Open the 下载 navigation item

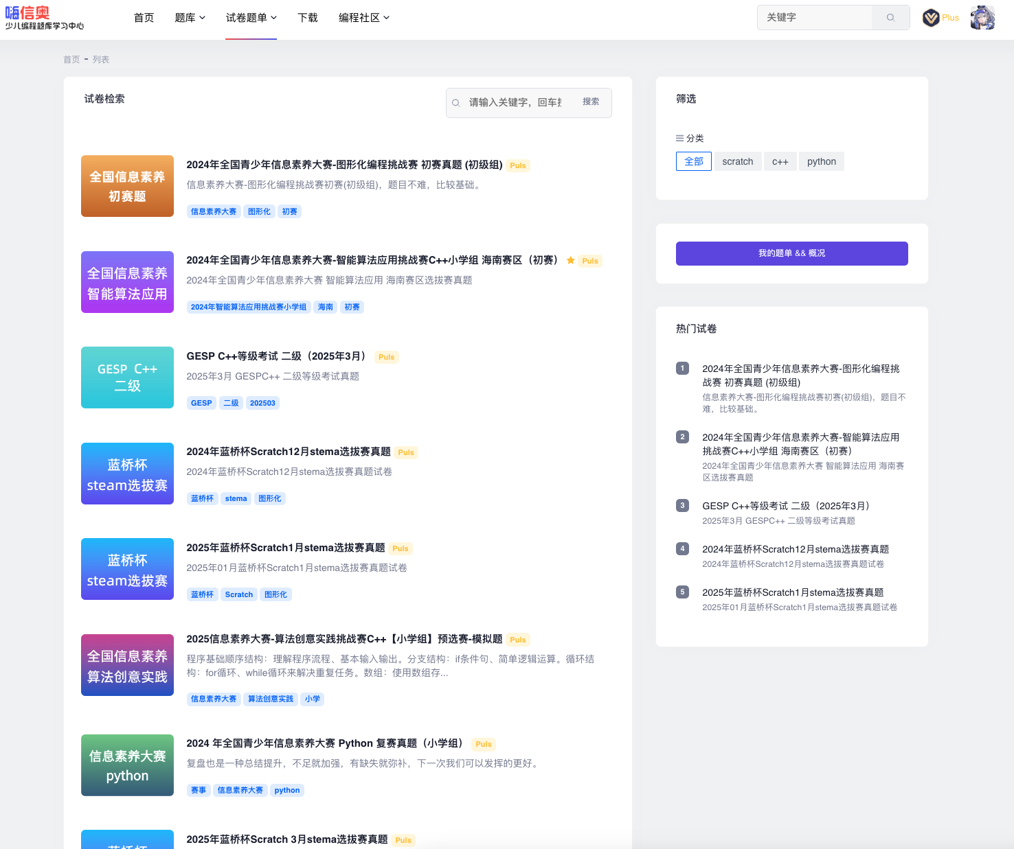tap(308, 18)
